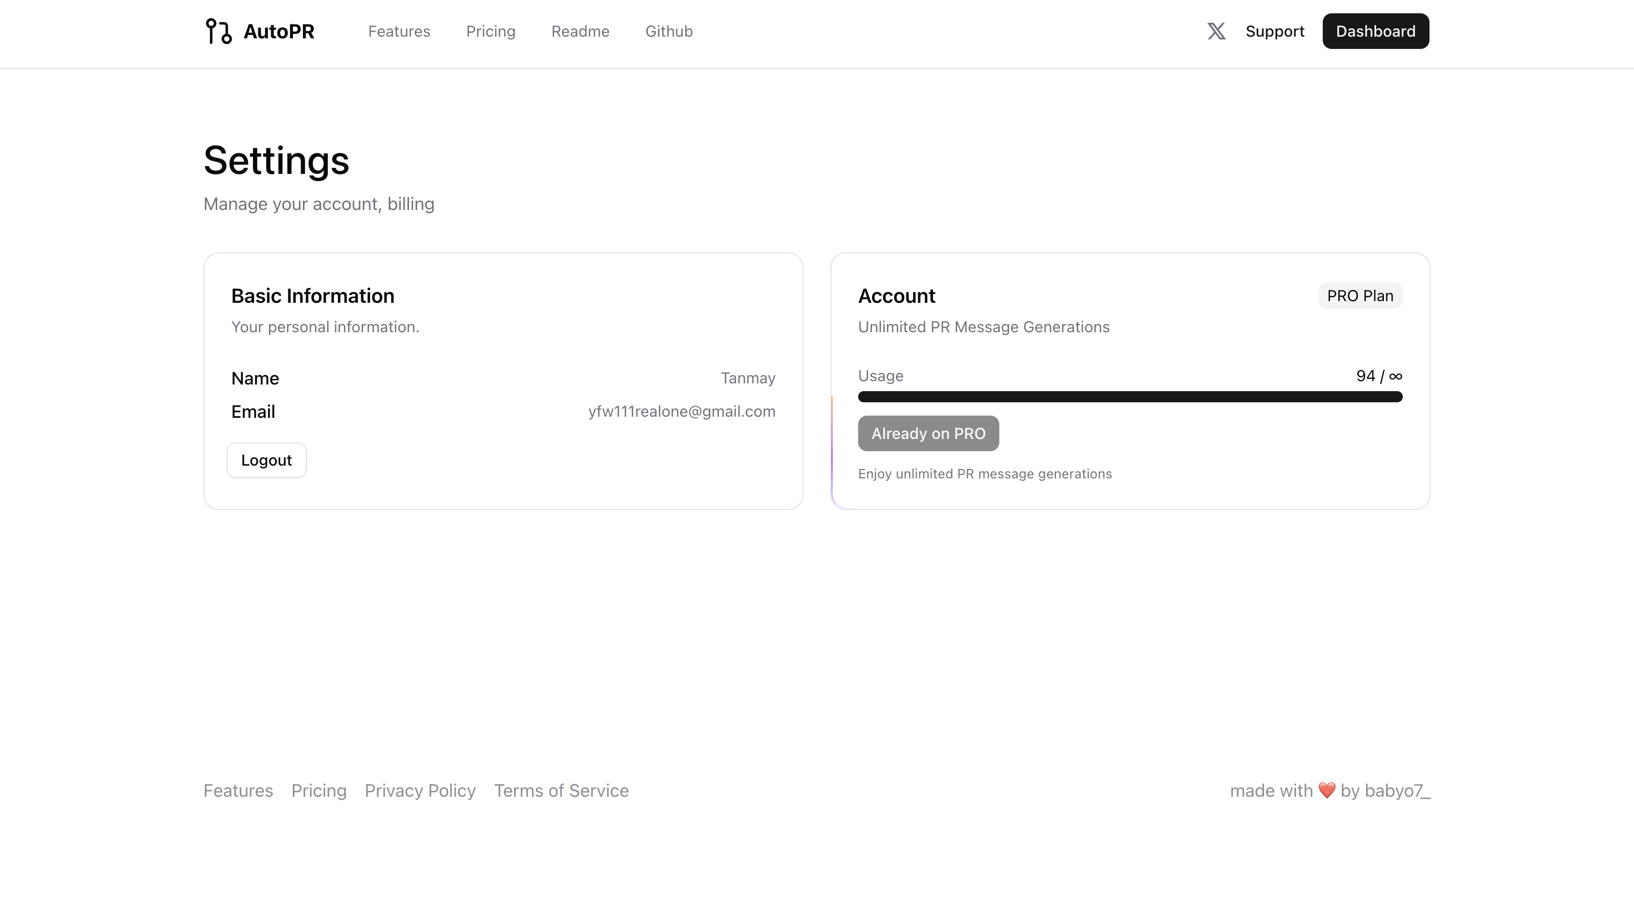Open the Readme nav link
The image size is (1634, 919).
tap(580, 31)
